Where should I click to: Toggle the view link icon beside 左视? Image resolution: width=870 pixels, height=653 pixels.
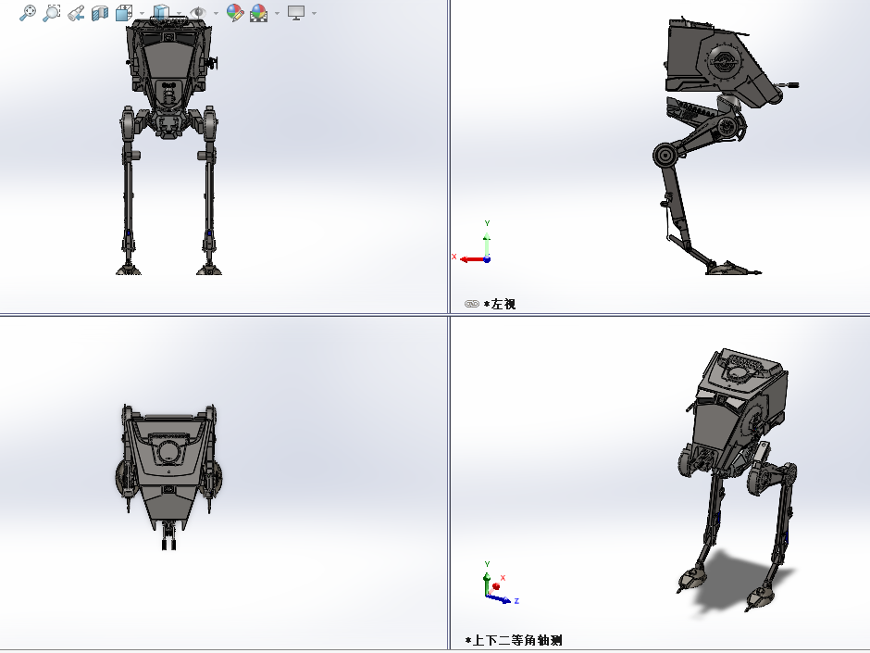point(472,304)
